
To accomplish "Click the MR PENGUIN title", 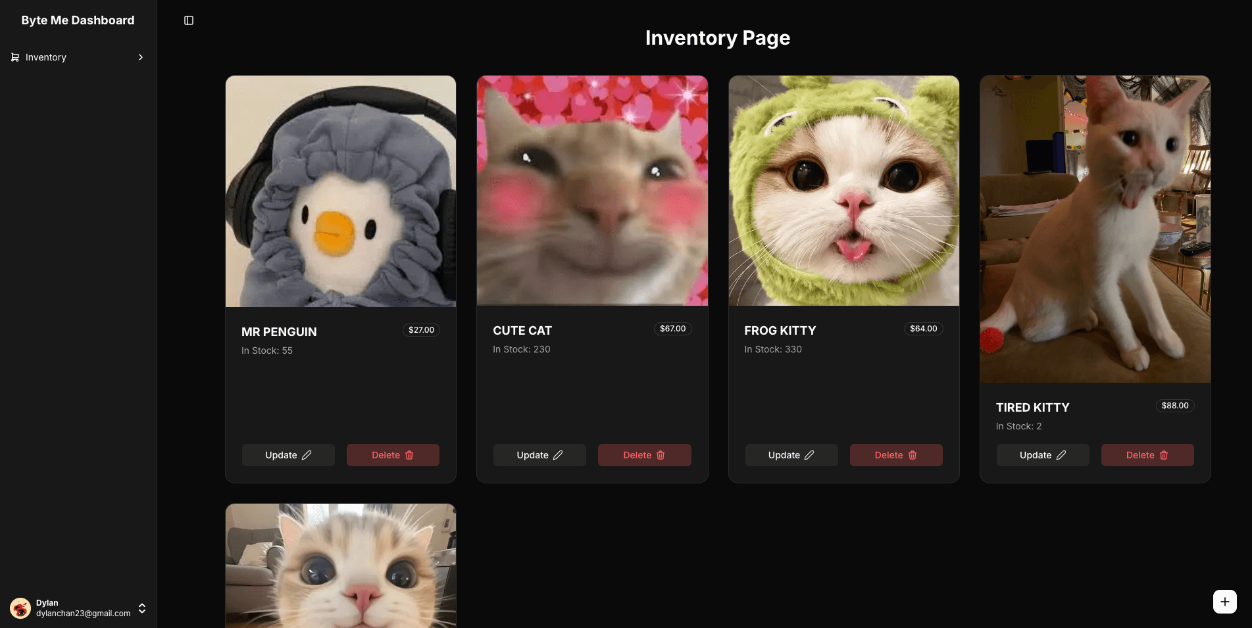I will coord(279,332).
